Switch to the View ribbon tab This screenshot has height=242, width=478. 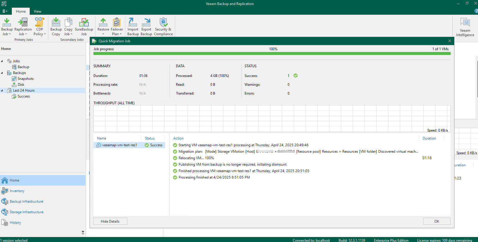pos(37,11)
